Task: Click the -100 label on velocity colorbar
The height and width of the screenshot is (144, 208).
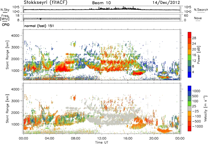Action: (197, 116)
